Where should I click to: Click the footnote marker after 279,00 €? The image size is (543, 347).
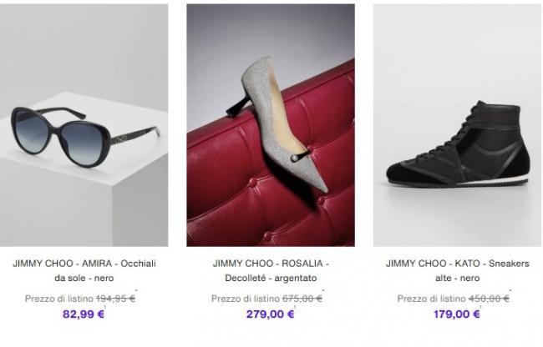[295, 307]
